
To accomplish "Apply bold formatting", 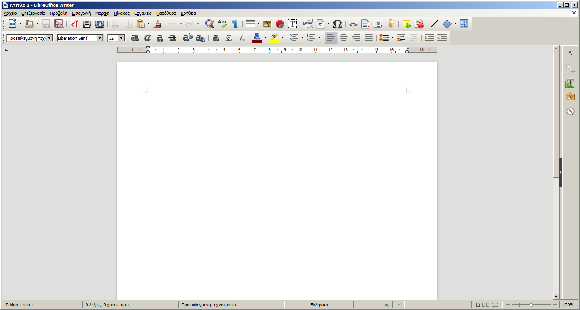I will tap(135, 38).
